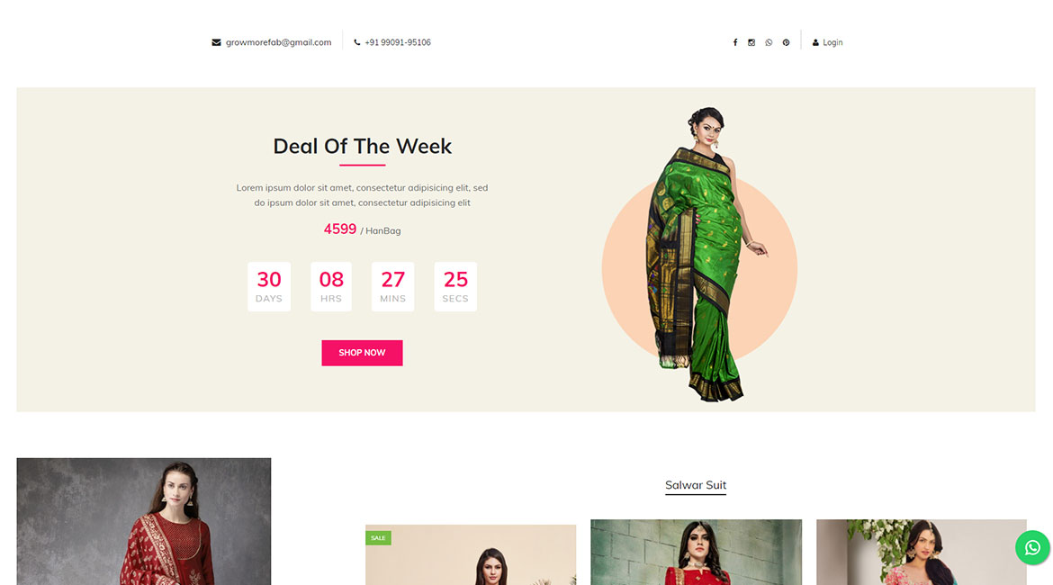This screenshot has height=585, width=1053.
Task: Open the Pinterest icon link
Action: coord(786,42)
